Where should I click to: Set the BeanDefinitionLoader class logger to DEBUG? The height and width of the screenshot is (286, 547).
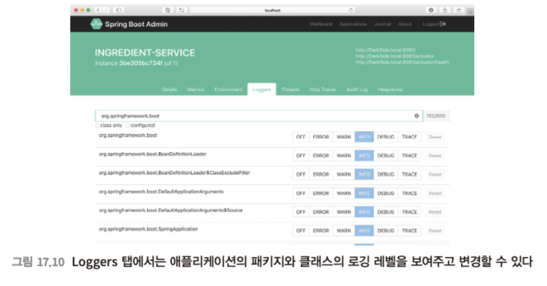click(385, 156)
